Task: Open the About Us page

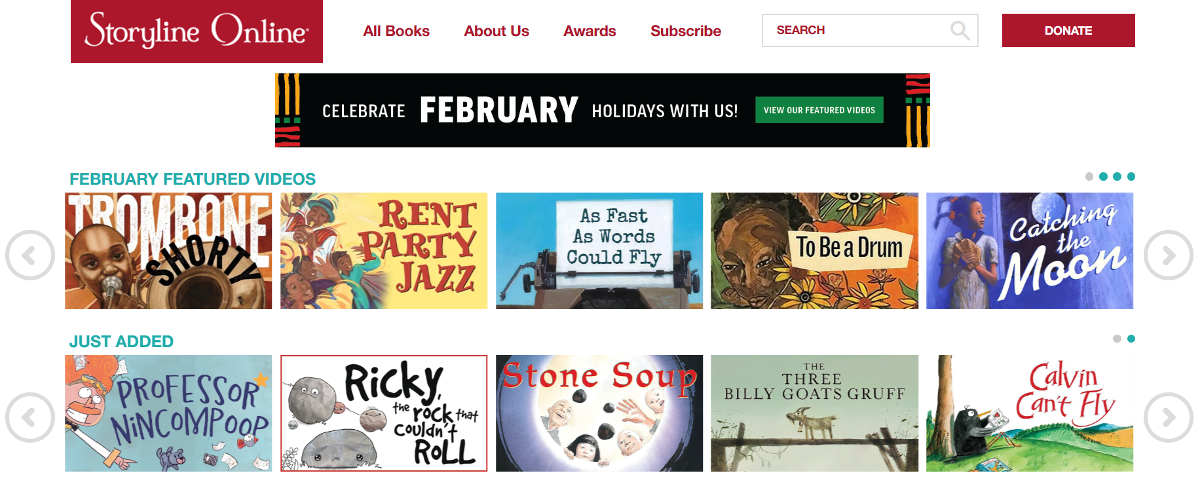Action: (497, 31)
